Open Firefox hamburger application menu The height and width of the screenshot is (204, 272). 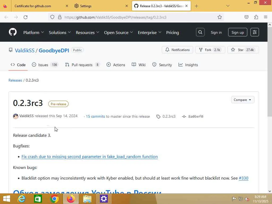coord(266,17)
